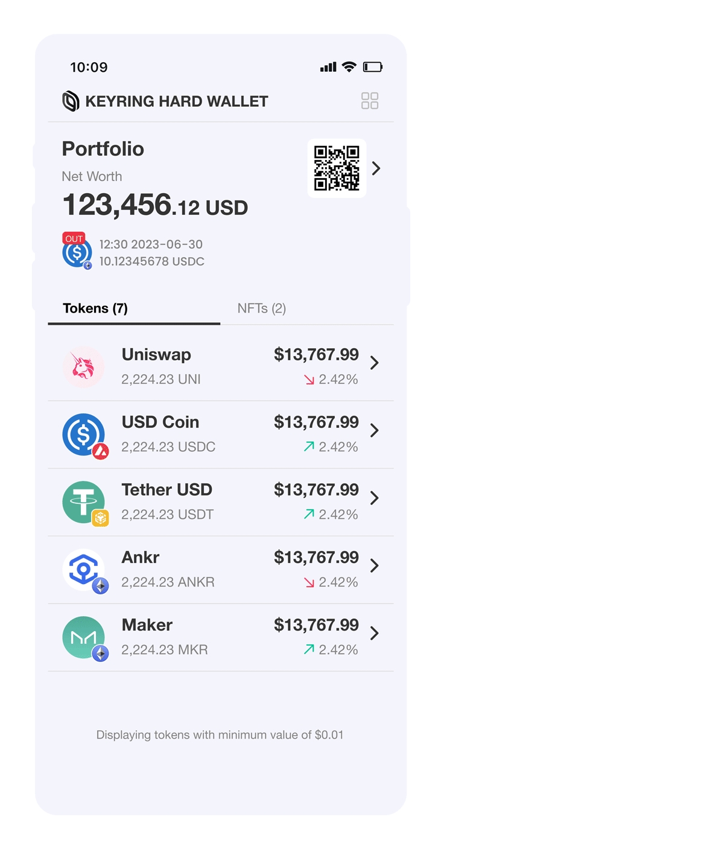Click the Uniswap unicorn token icon
Image resolution: width=707 pixels, height=849 pixels.
(x=83, y=367)
